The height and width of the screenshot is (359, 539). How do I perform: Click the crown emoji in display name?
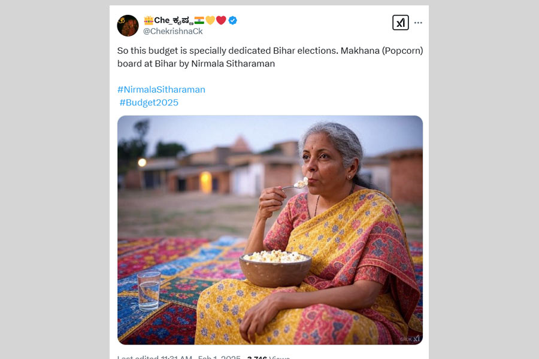[x=149, y=20]
